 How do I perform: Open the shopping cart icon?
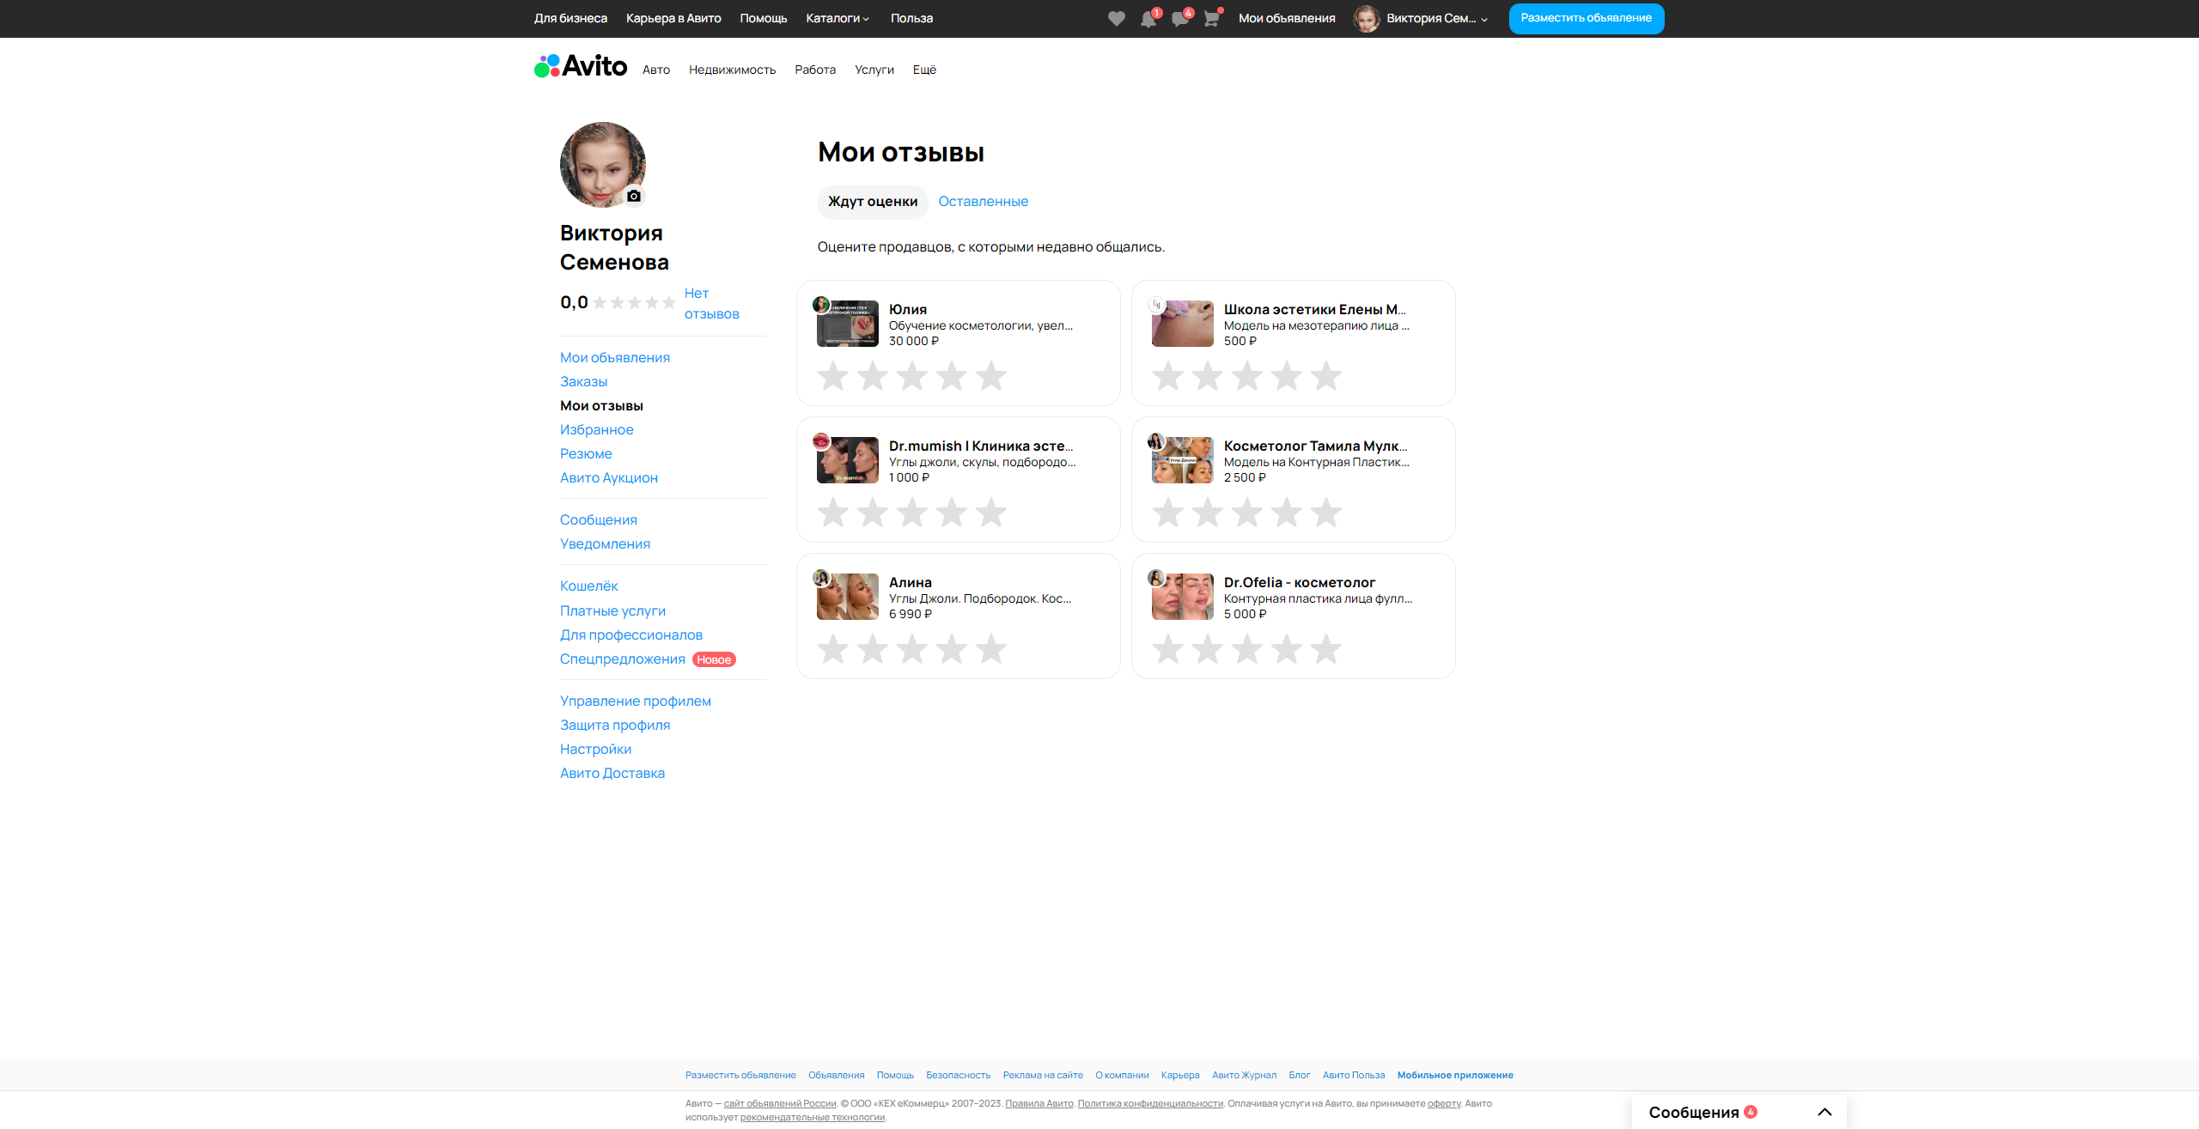pyautogui.click(x=1211, y=19)
